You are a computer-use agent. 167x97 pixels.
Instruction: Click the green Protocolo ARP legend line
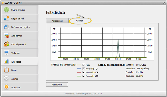(x=79, y=76)
